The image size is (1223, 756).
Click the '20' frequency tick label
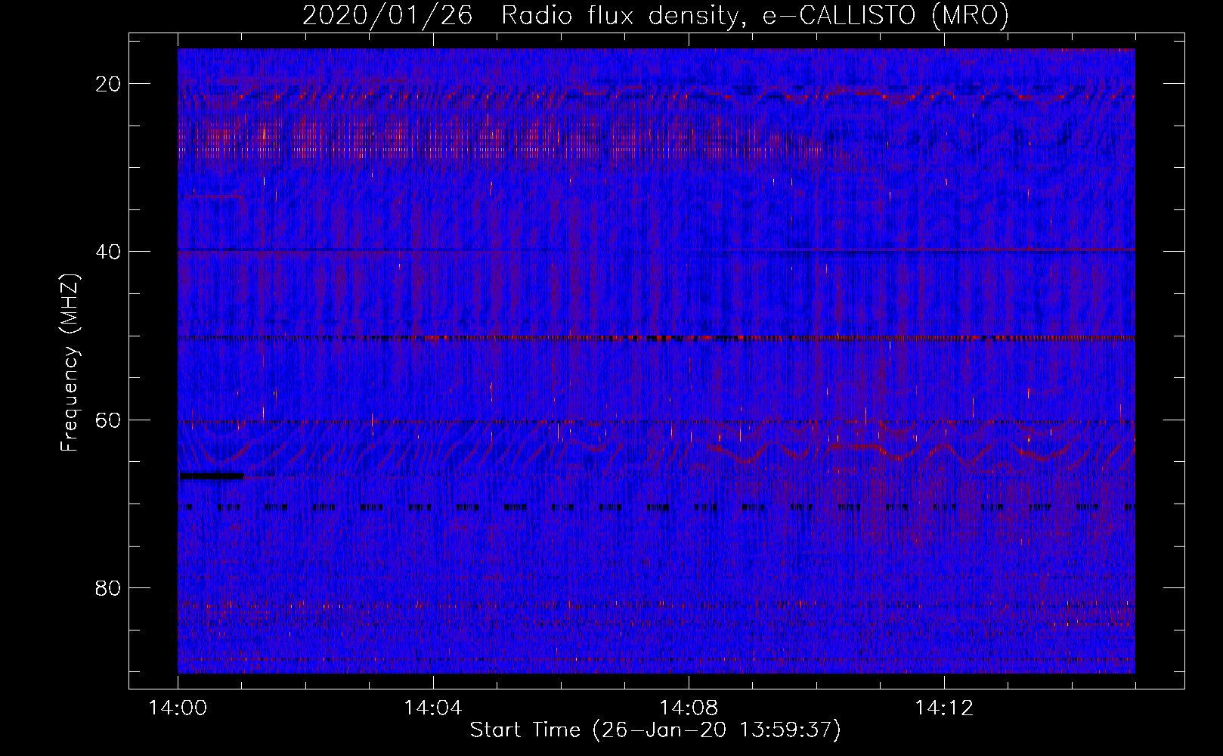click(x=109, y=84)
